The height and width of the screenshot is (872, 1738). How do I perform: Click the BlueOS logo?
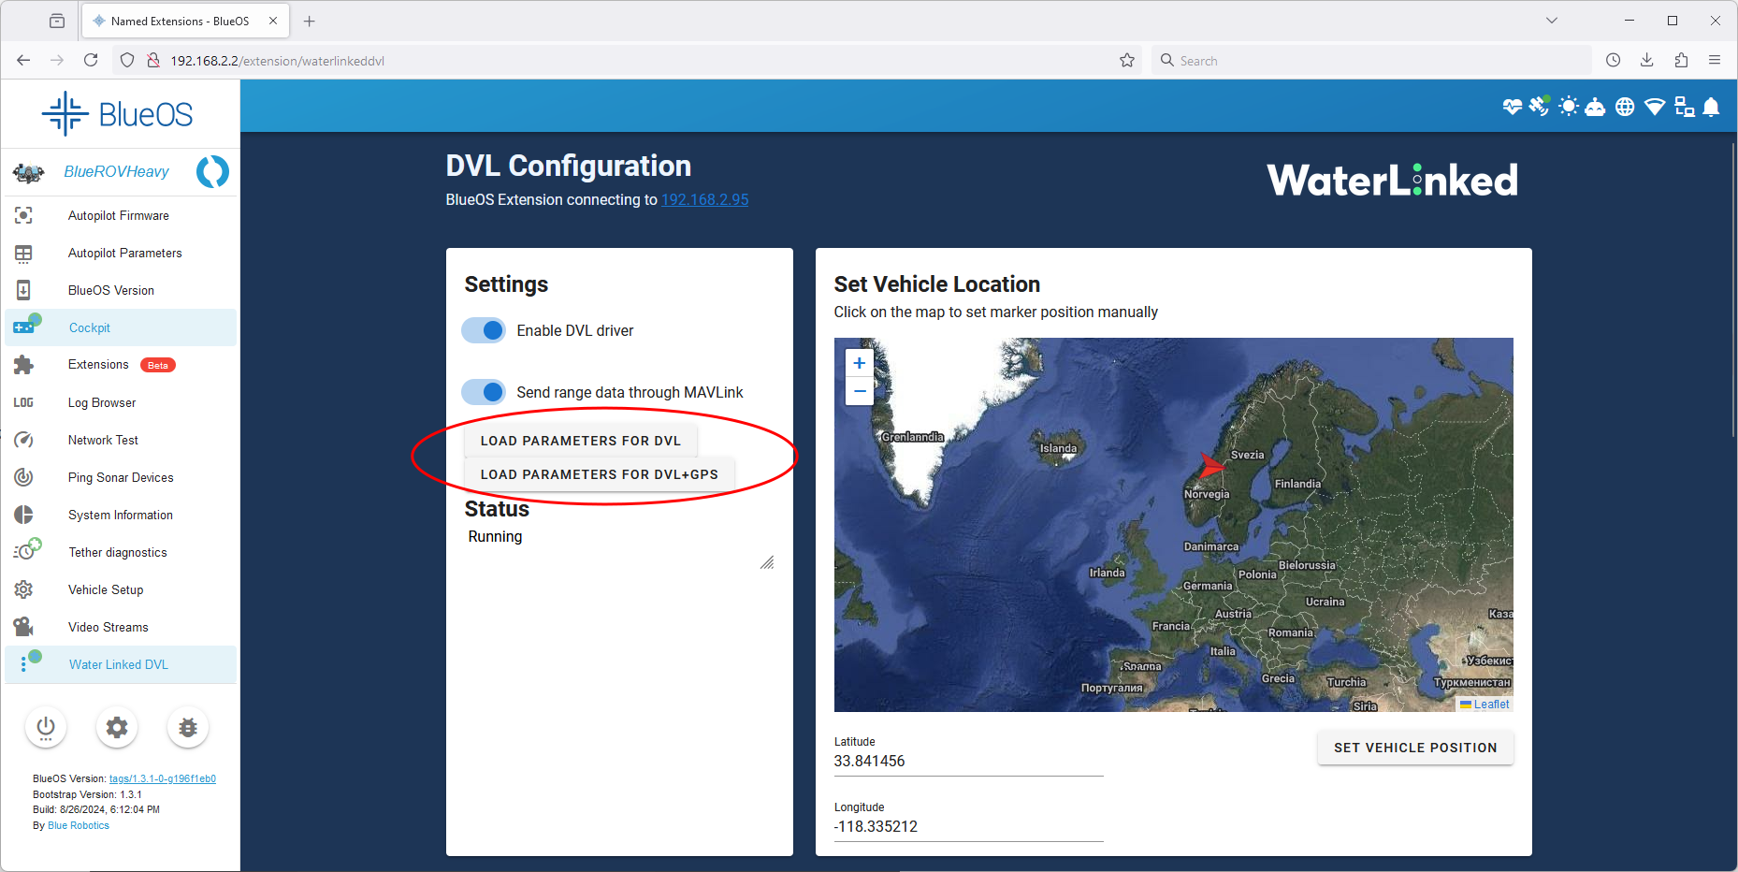coord(118,114)
